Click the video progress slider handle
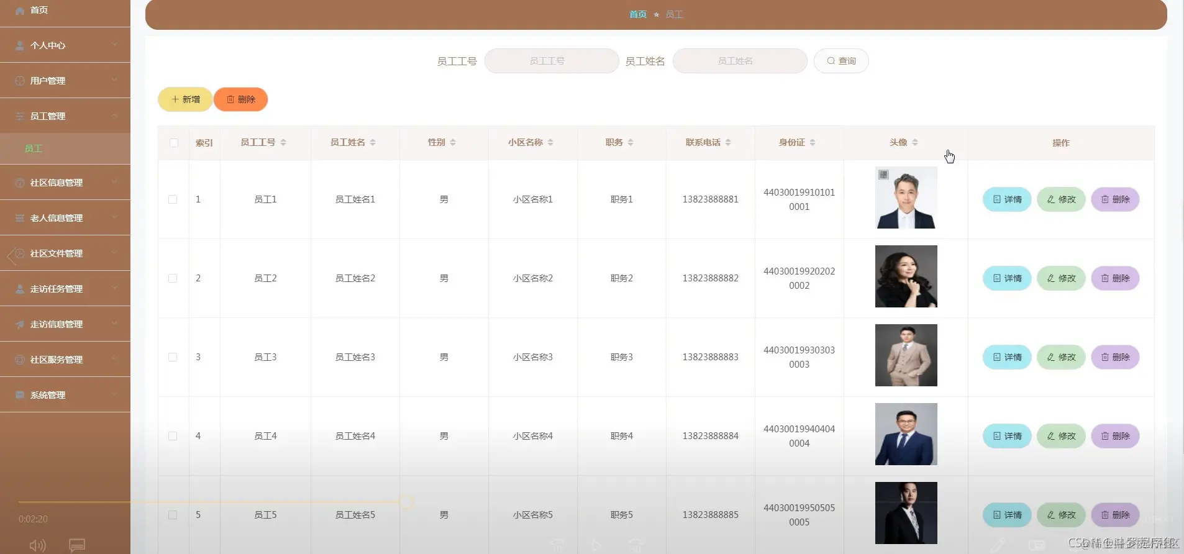1184x554 pixels. coord(406,502)
